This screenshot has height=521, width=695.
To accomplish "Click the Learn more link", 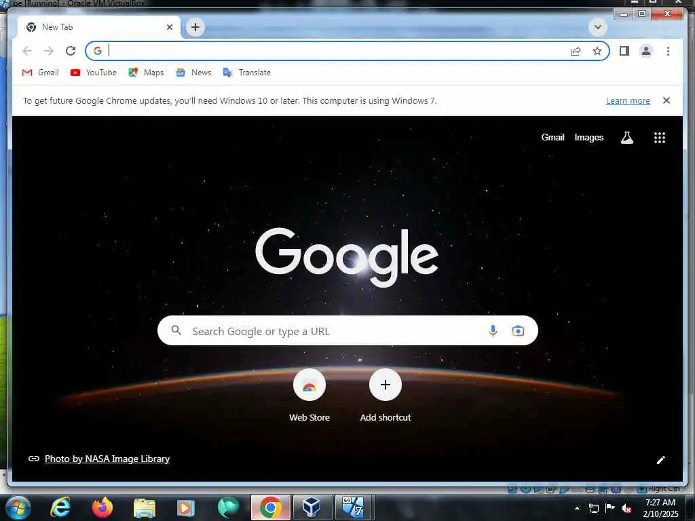I will pyautogui.click(x=628, y=100).
